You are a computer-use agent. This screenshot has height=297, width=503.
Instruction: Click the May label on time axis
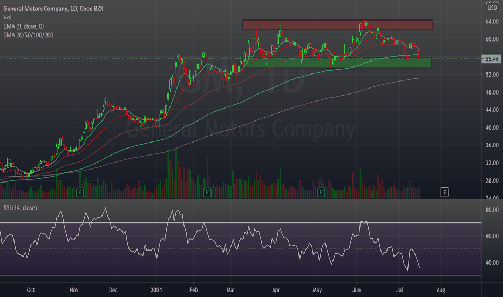[317, 290]
